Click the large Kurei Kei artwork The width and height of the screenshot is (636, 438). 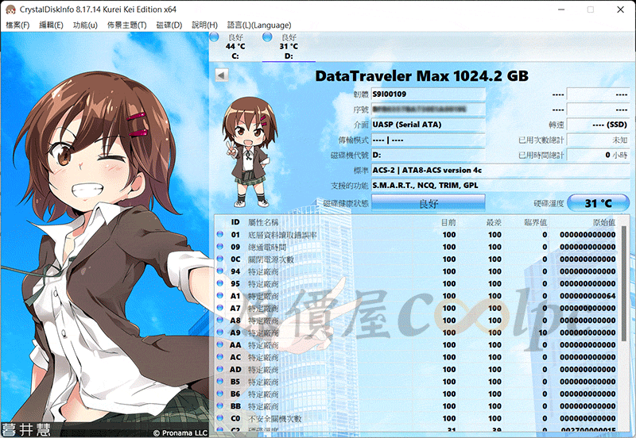click(x=104, y=235)
